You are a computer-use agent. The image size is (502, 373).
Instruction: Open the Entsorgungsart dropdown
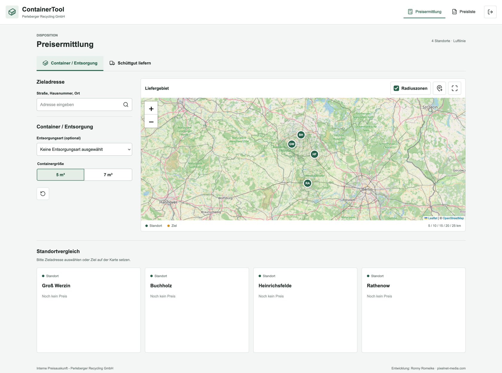click(x=84, y=149)
